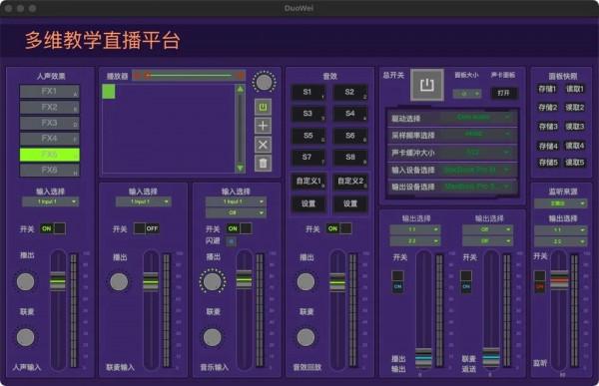Trigger sound effect pad S7
Screen dimensions: 599x386
pyautogui.click(x=307, y=158)
